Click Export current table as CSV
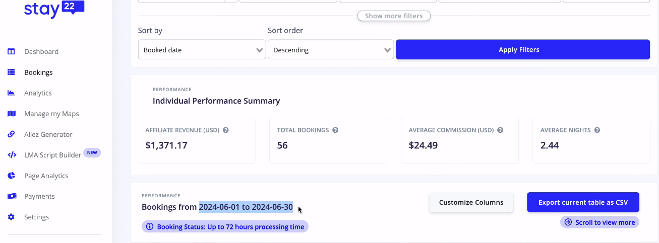Screen dimensions: 659x243 pyautogui.click(x=583, y=202)
